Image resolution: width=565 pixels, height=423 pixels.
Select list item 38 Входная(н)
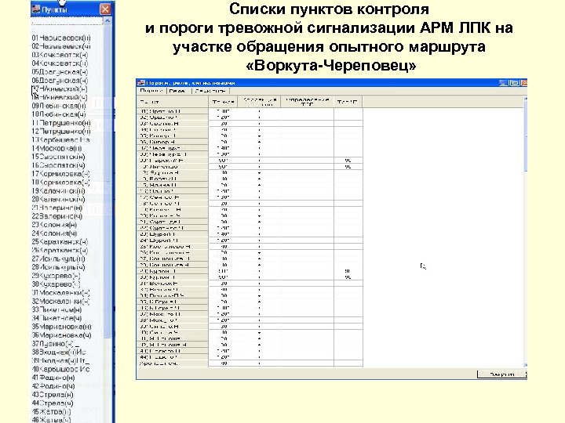pos(59,352)
